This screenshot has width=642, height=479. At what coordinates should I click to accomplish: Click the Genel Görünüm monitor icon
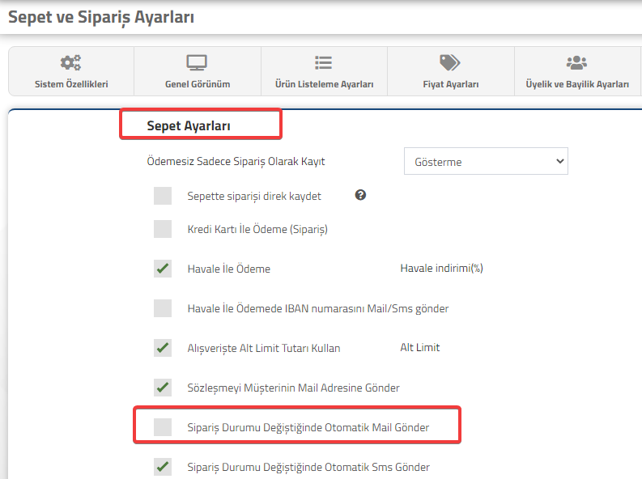[x=197, y=62]
